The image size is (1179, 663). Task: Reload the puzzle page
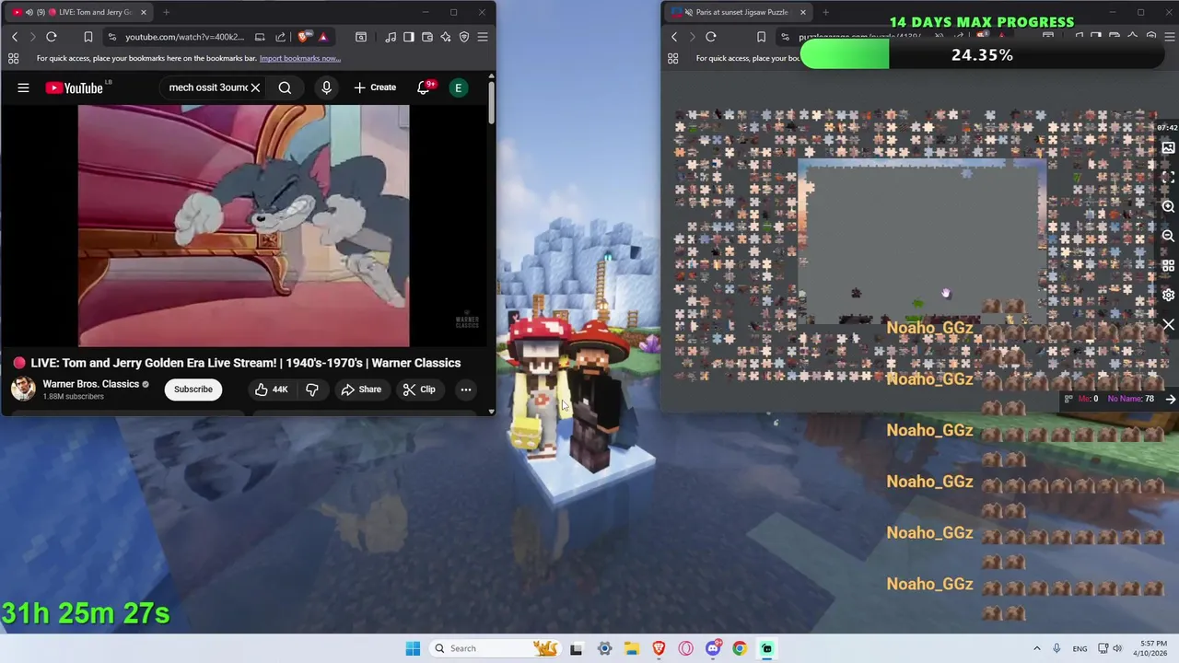711,37
